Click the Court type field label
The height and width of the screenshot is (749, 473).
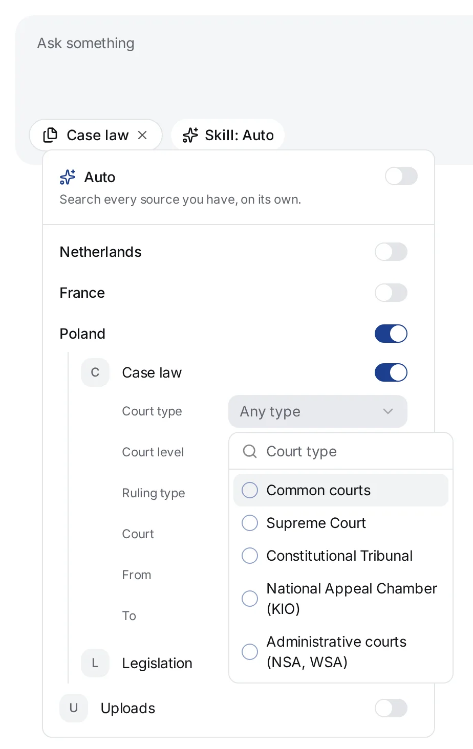click(x=152, y=411)
